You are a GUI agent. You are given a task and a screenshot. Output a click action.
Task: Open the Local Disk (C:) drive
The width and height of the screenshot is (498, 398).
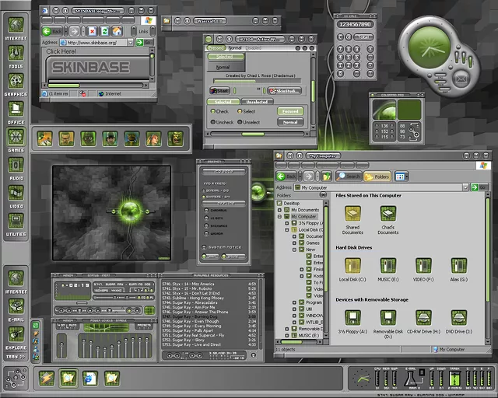pyautogui.click(x=352, y=267)
